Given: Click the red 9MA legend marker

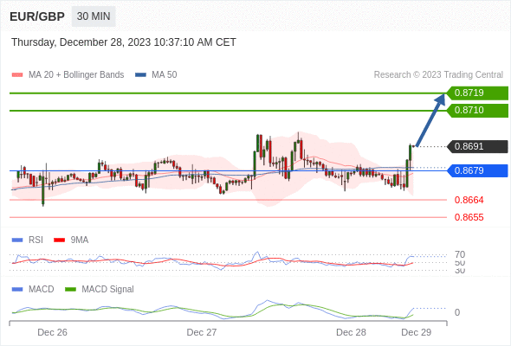Looking at the screenshot, I should click(x=59, y=240).
